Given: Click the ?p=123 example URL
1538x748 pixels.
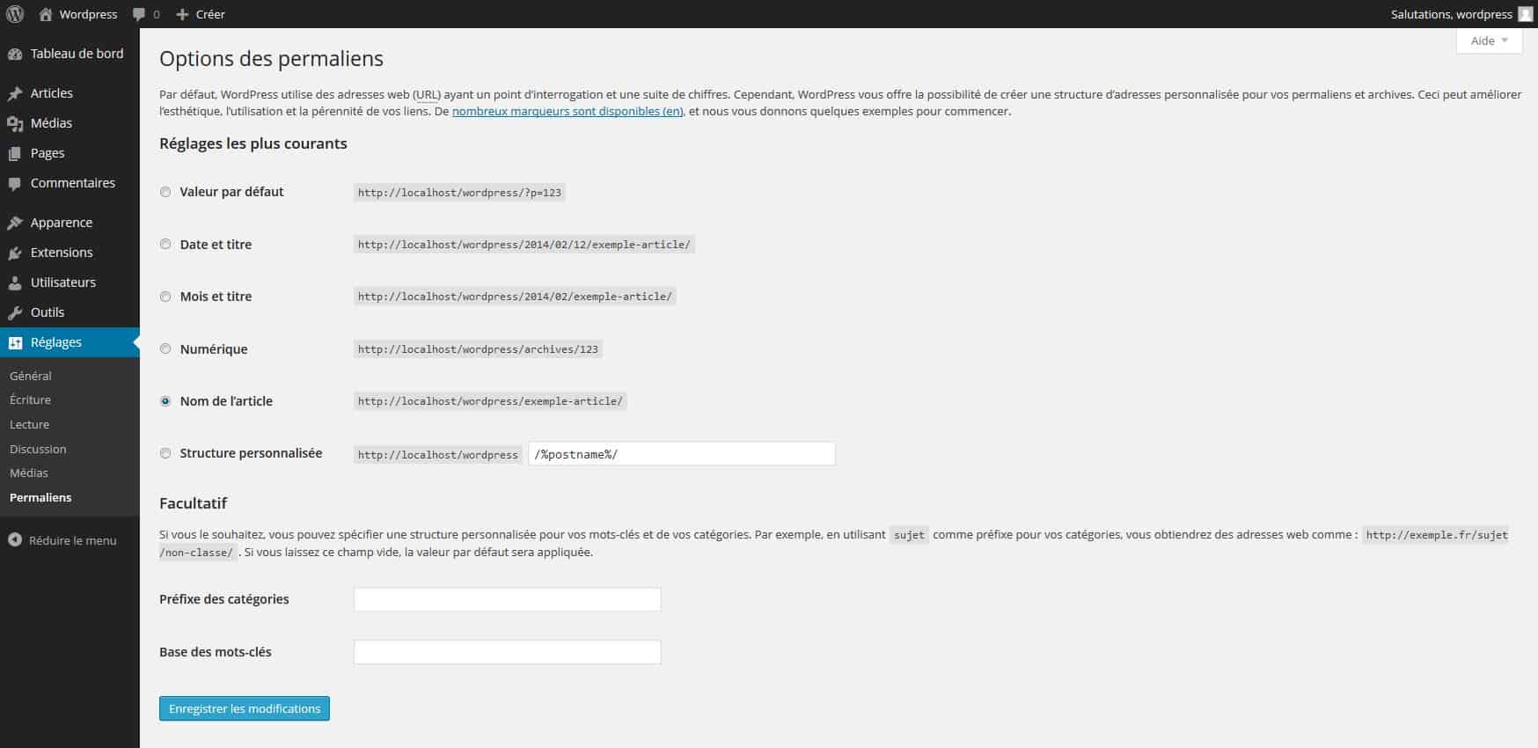Looking at the screenshot, I should click(x=459, y=193).
